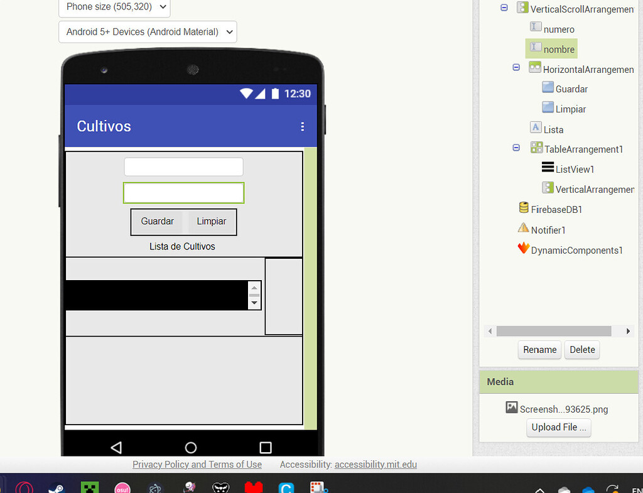
Task: Click the right arrow of the component tree's horizontal scrollbar
Action: pos(628,331)
